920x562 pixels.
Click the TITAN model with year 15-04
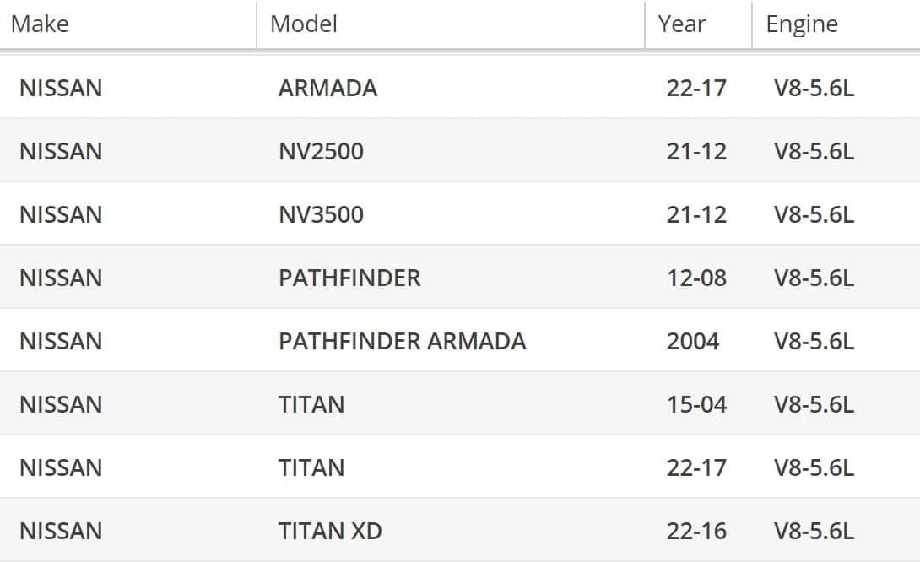[x=311, y=404]
